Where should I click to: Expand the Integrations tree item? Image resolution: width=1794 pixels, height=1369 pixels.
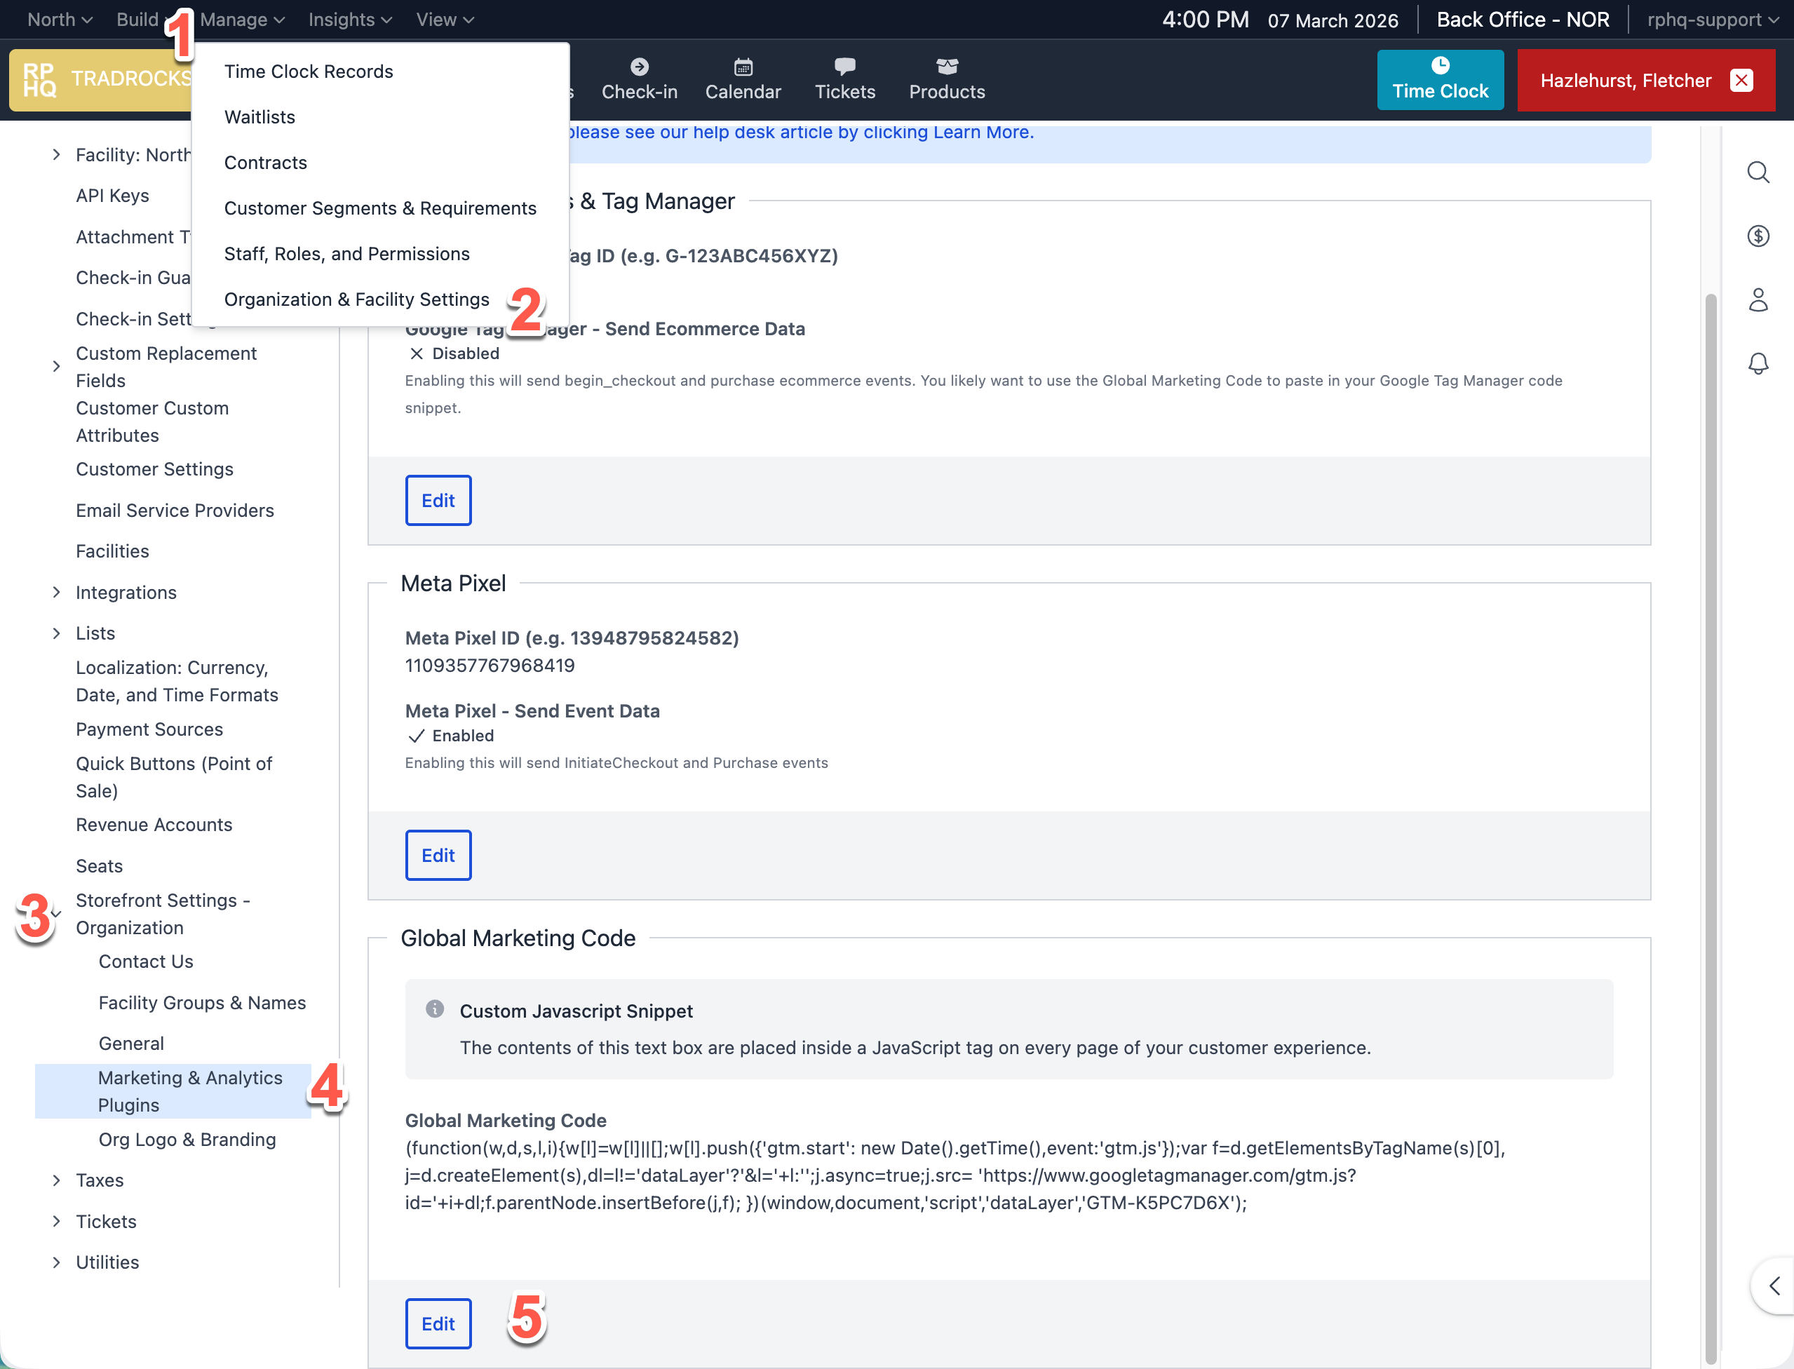pyautogui.click(x=56, y=593)
